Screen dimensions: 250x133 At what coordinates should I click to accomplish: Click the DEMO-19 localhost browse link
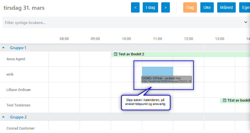pyautogui.click(x=167, y=81)
